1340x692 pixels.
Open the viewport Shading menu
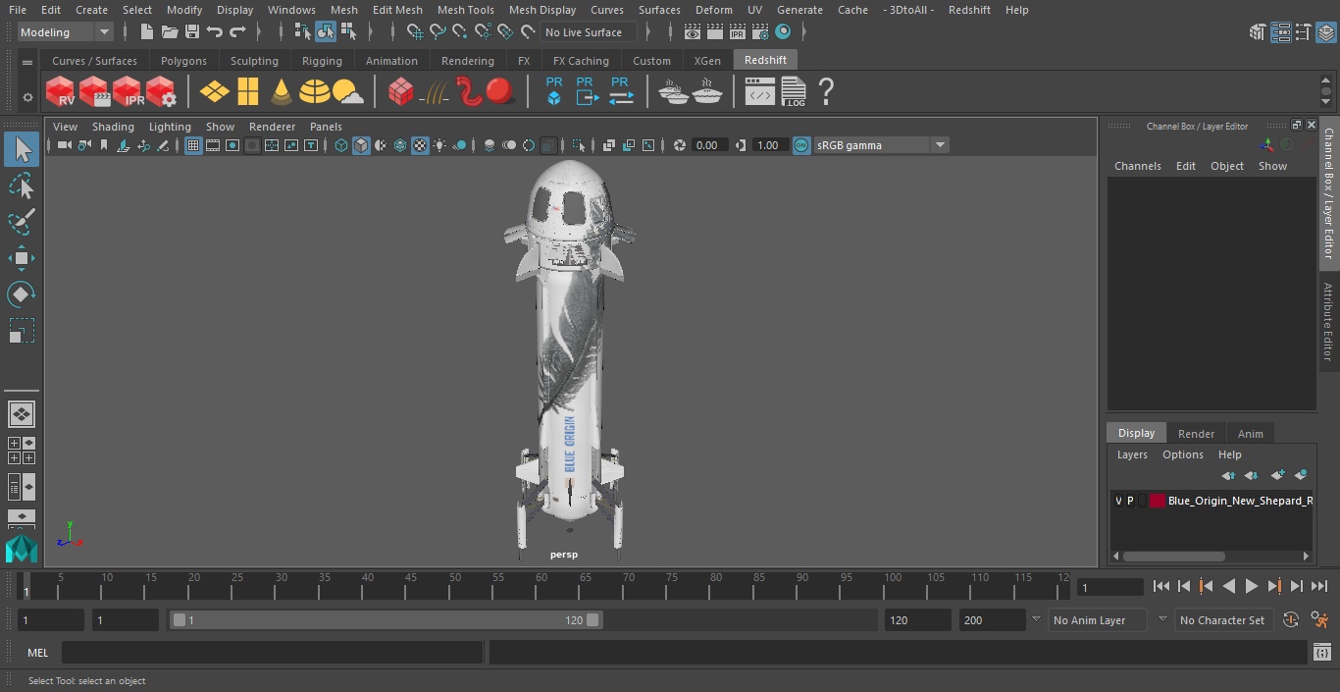[x=113, y=127]
